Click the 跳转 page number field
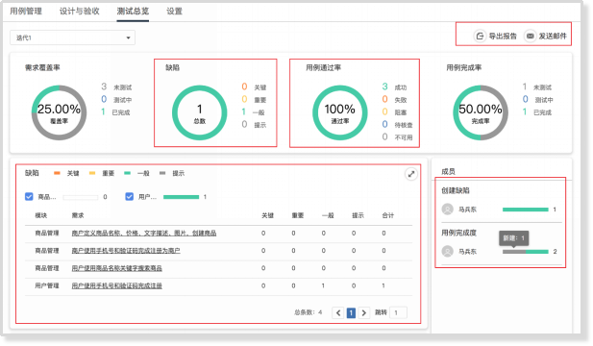Image resolution: width=593 pixels, height=346 pixels. click(398, 312)
